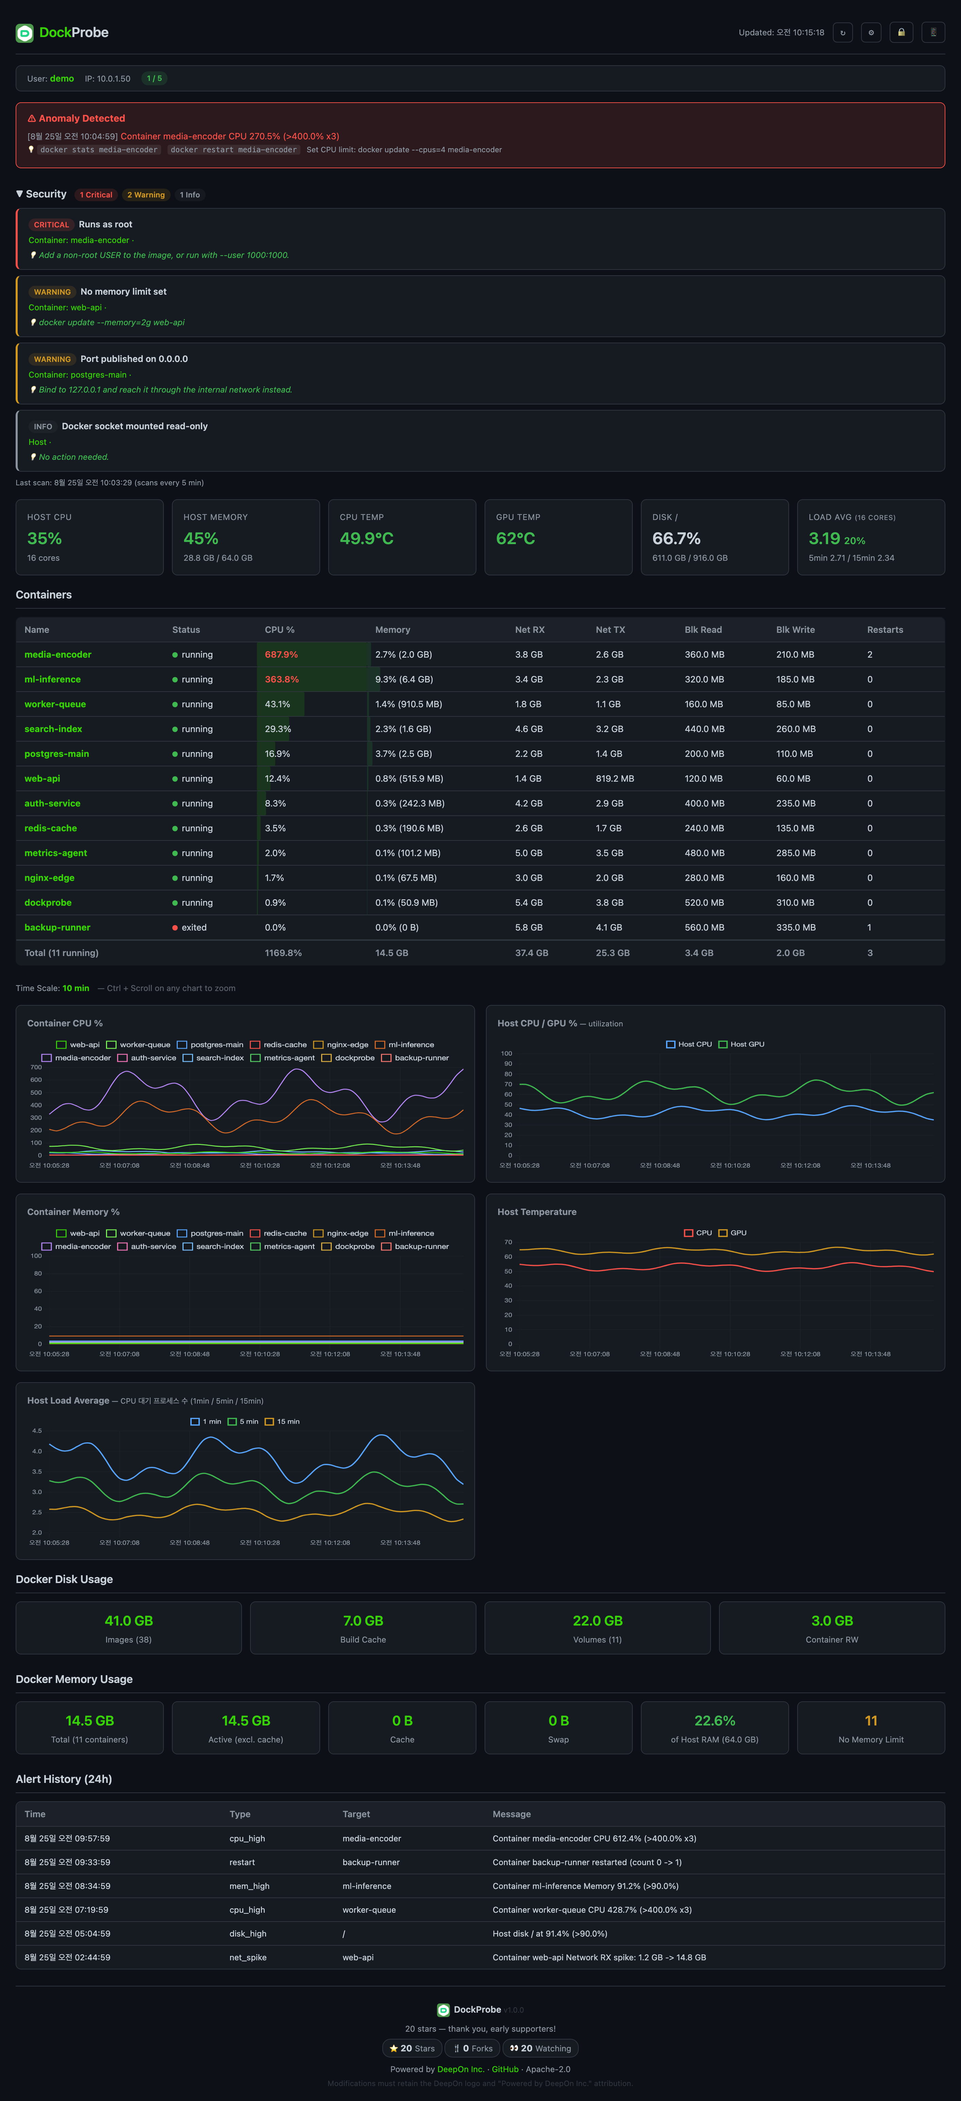Click the 0 Forks badge

(472, 2048)
